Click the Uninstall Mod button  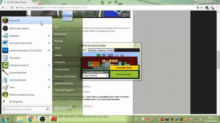[124, 68]
